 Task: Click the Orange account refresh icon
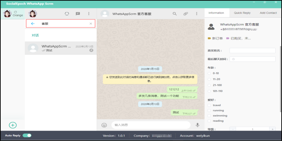point(15,12)
